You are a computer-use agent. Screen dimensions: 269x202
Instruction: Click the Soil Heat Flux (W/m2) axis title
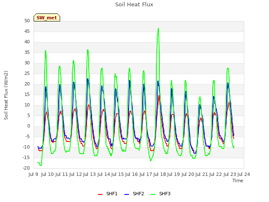click(x=6, y=95)
